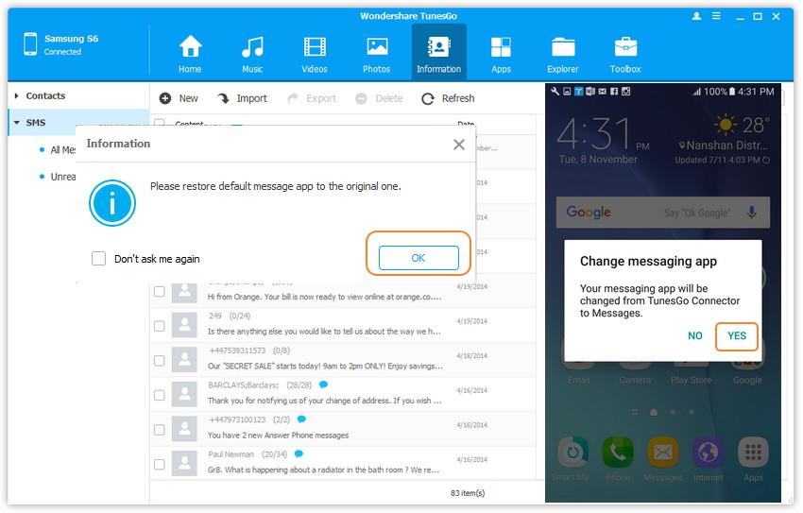Select the BARCLAYS message checkbox

tap(160, 395)
